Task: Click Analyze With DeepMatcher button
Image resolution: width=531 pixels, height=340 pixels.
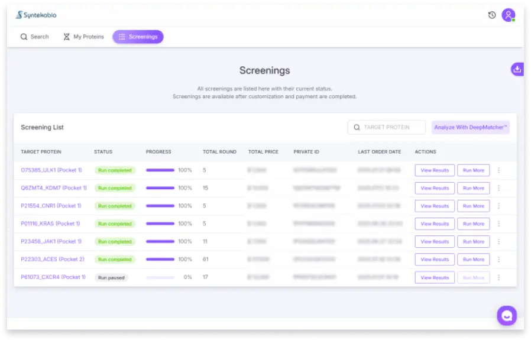Action: click(470, 127)
